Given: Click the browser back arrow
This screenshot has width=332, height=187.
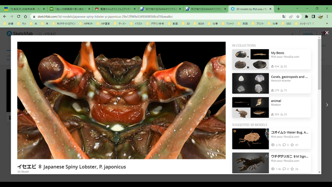Looking at the screenshot, I should (5, 16).
